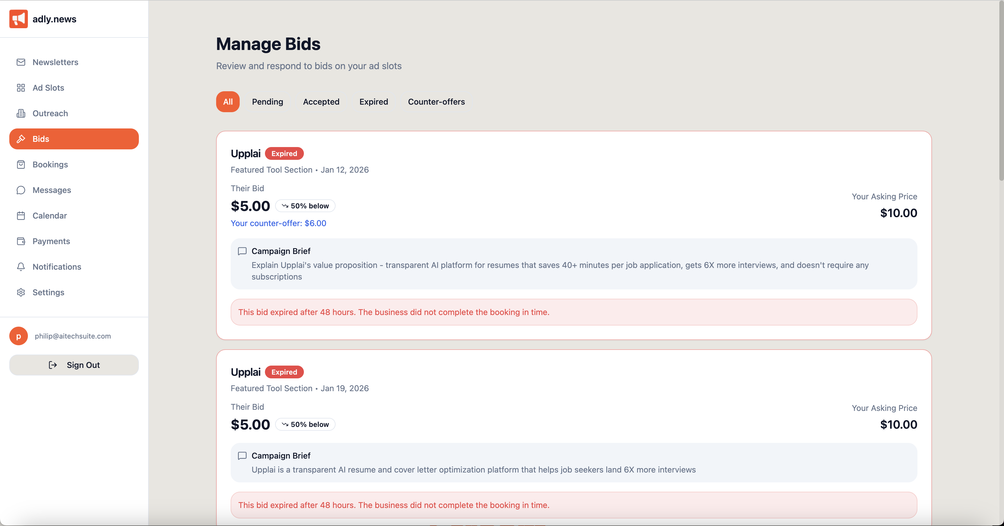Click the Bookings bag icon
The image size is (1004, 526).
(x=21, y=164)
